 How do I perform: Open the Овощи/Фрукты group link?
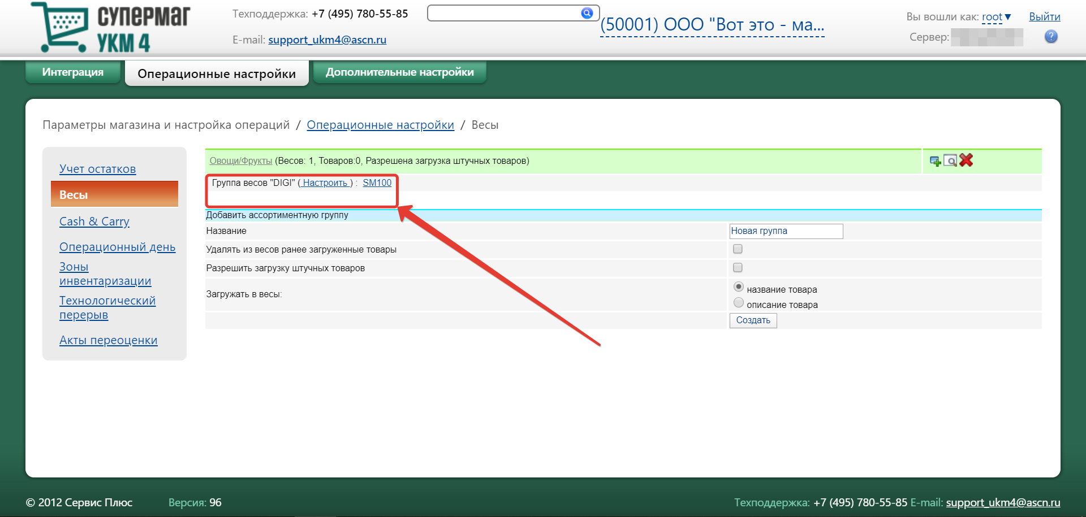(241, 161)
